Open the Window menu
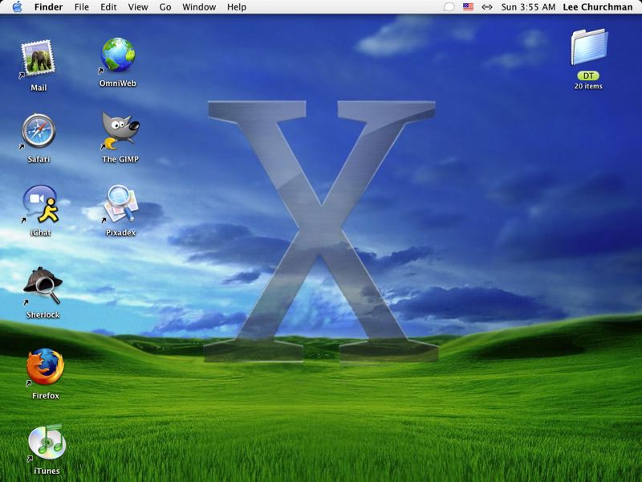The height and width of the screenshot is (482, 642). (199, 7)
